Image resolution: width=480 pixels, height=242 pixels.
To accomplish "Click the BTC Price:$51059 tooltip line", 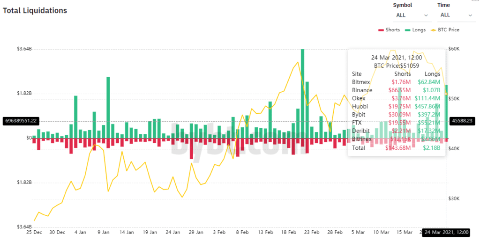I will tap(397, 66).
